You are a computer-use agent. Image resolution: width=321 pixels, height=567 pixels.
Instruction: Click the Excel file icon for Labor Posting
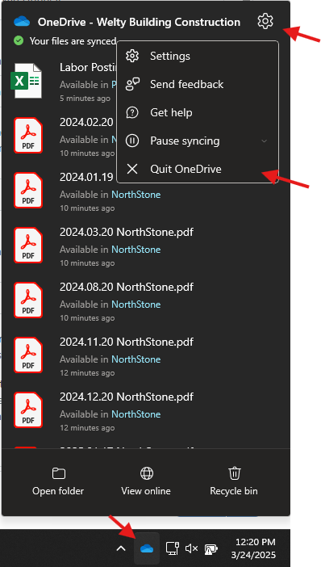click(x=27, y=80)
